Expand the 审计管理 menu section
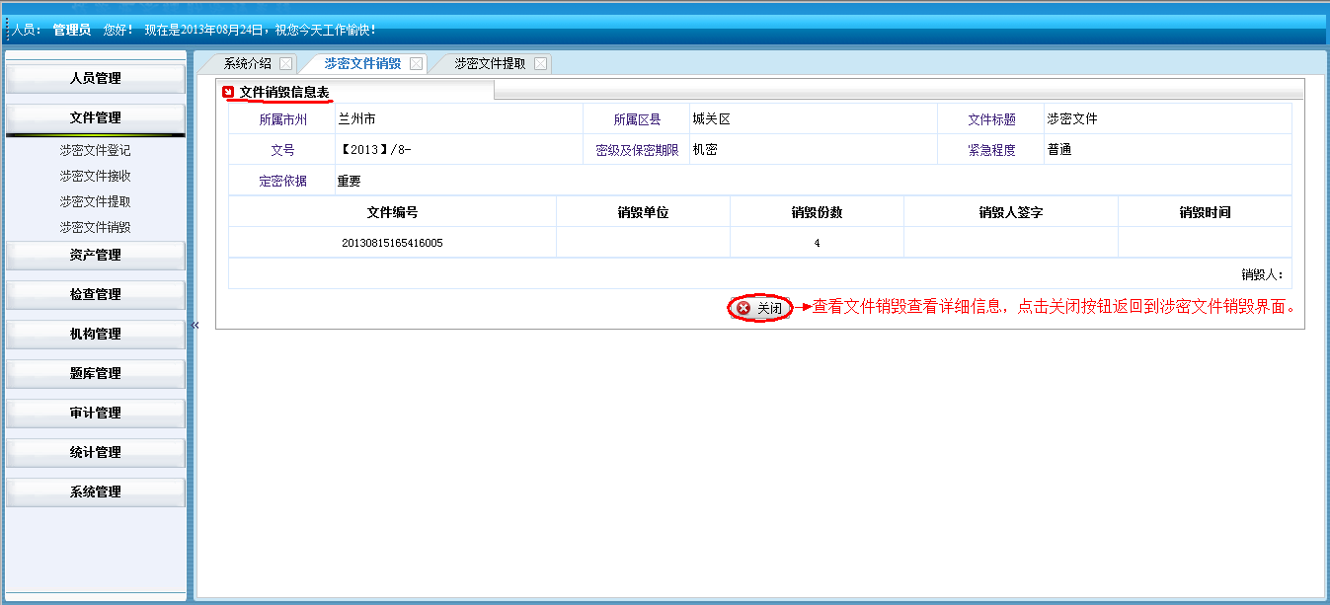This screenshot has width=1330, height=605. 96,413
